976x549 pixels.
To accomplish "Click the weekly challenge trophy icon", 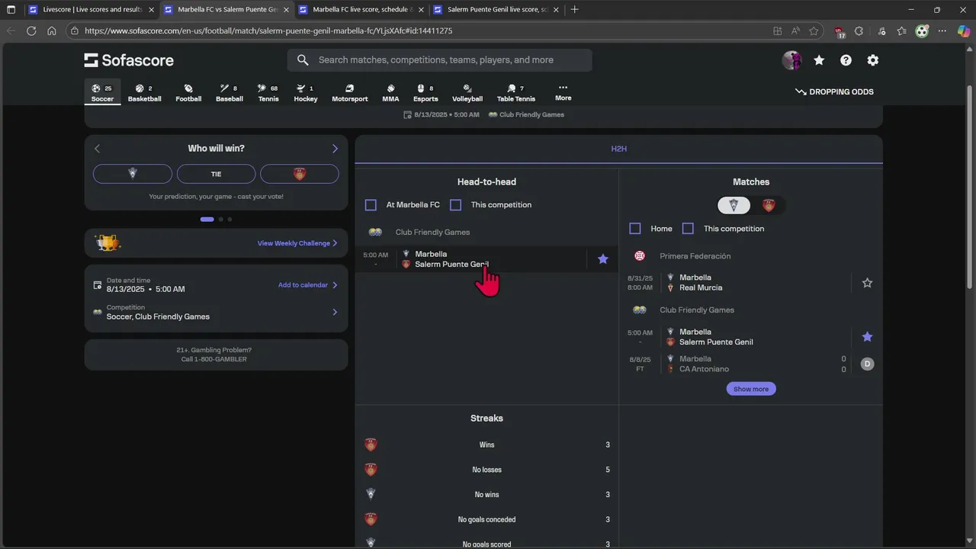I will 108,243.
